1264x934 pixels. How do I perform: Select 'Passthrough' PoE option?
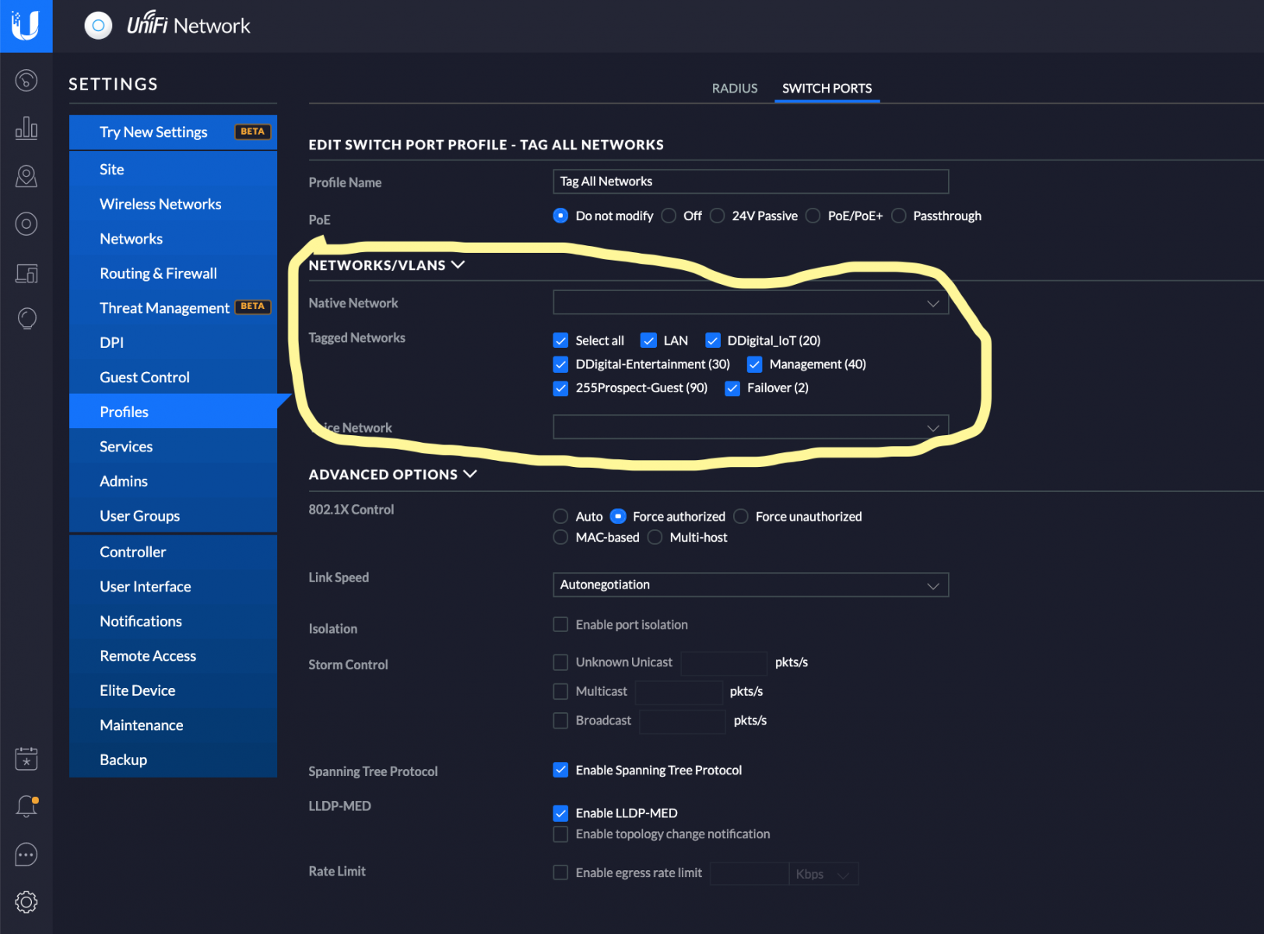(x=898, y=216)
